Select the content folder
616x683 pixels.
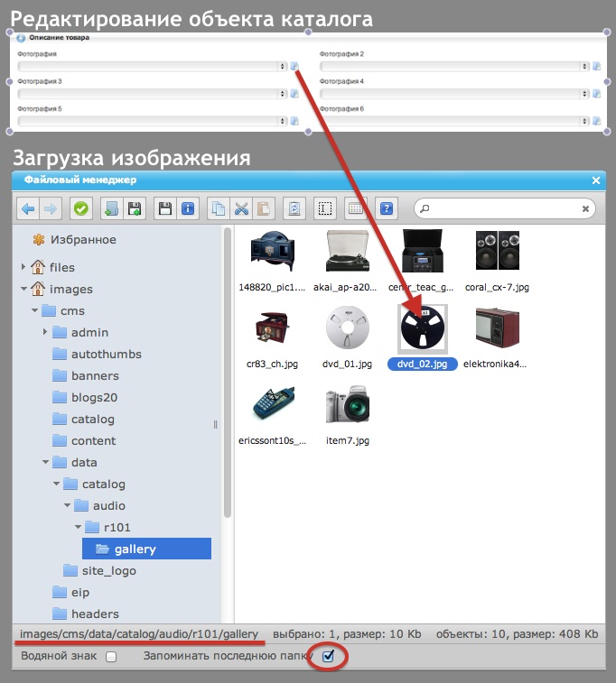84,440
